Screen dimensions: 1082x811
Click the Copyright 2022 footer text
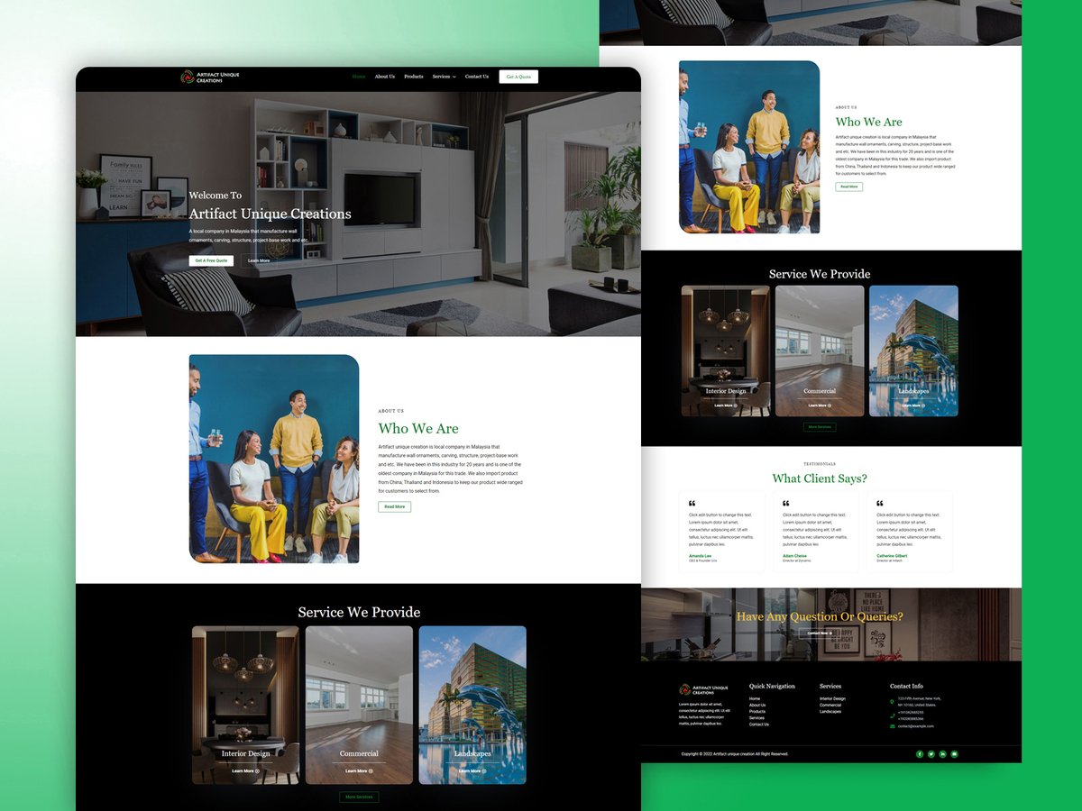tap(735, 754)
